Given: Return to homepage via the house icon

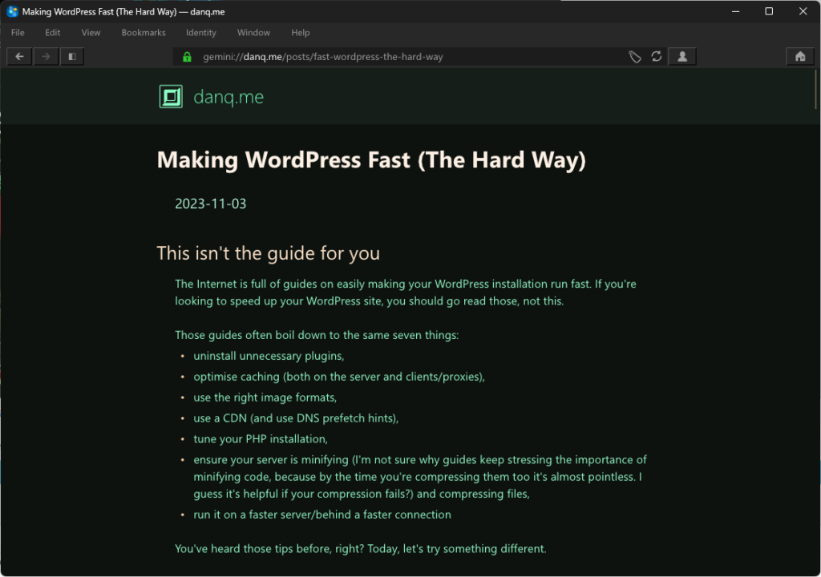Looking at the screenshot, I should coord(799,56).
